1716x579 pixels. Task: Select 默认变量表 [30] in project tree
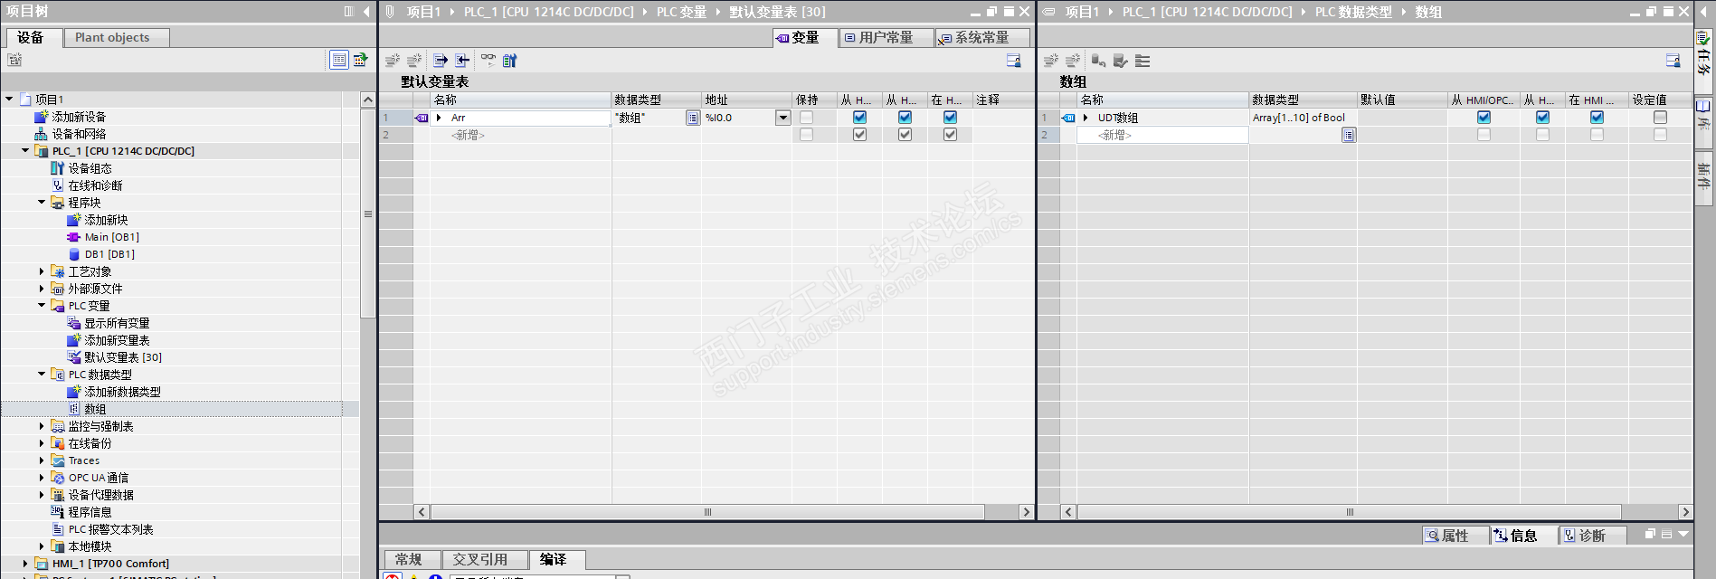(x=123, y=357)
